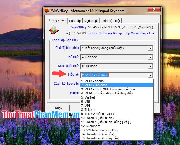The image size is (180, 145).
Task: Open the Cách xuất chữ dropdown
Action: tap(150, 66)
